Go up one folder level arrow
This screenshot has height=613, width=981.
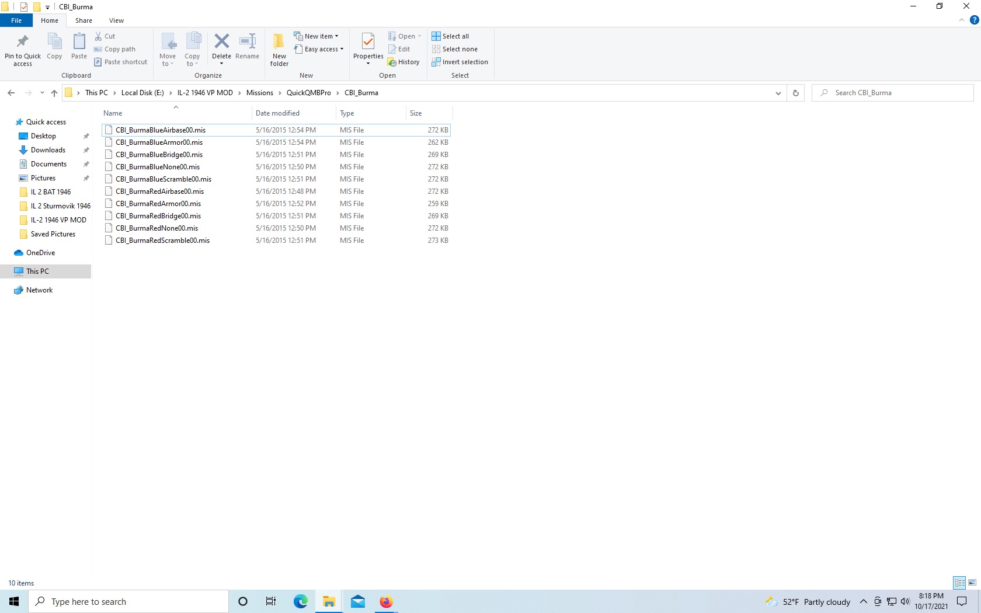pyautogui.click(x=54, y=93)
